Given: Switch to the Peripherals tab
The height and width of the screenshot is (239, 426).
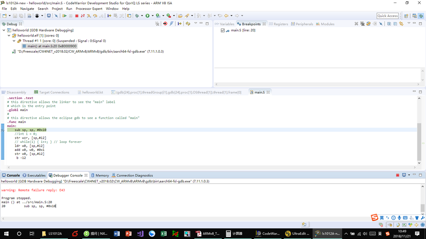Looking at the screenshot, I should coord(302,24).
